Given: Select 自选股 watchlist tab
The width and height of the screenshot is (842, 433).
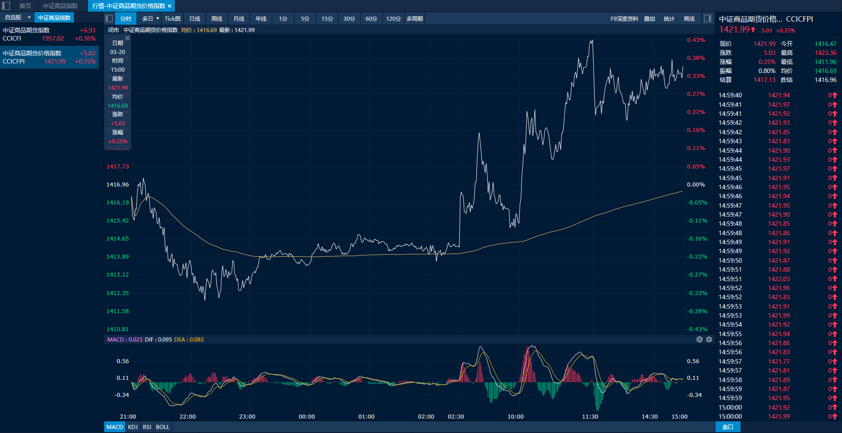Looking at the screenshot, I should point(13,18).
